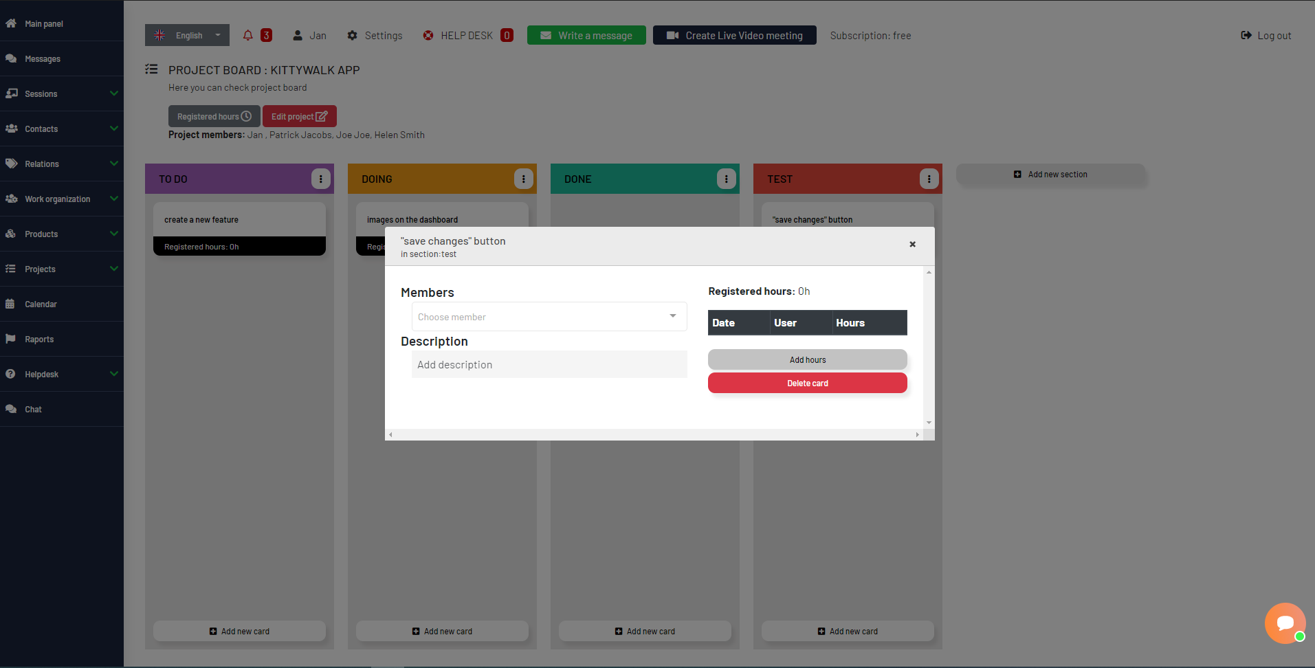Click the HELP DESK life ring icon
Viewport: 1315px width, 668px height.
click(428, 35)
